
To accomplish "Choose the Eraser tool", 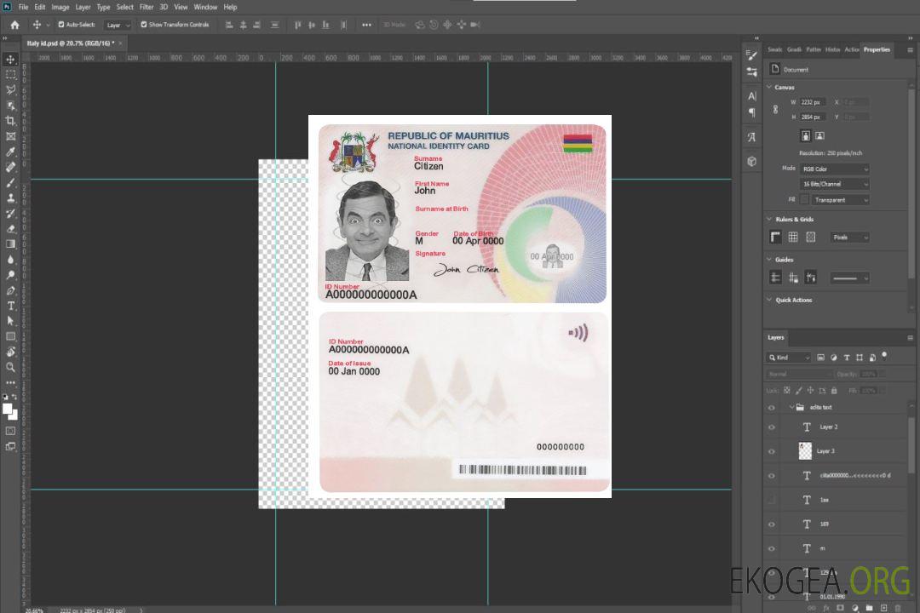I will [x=10, y=228].
